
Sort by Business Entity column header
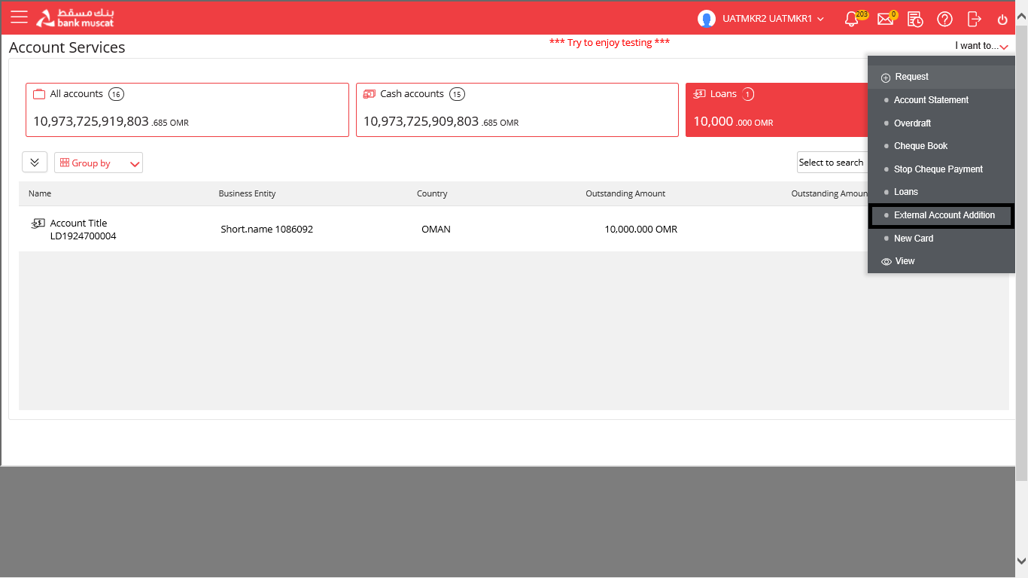247,193
